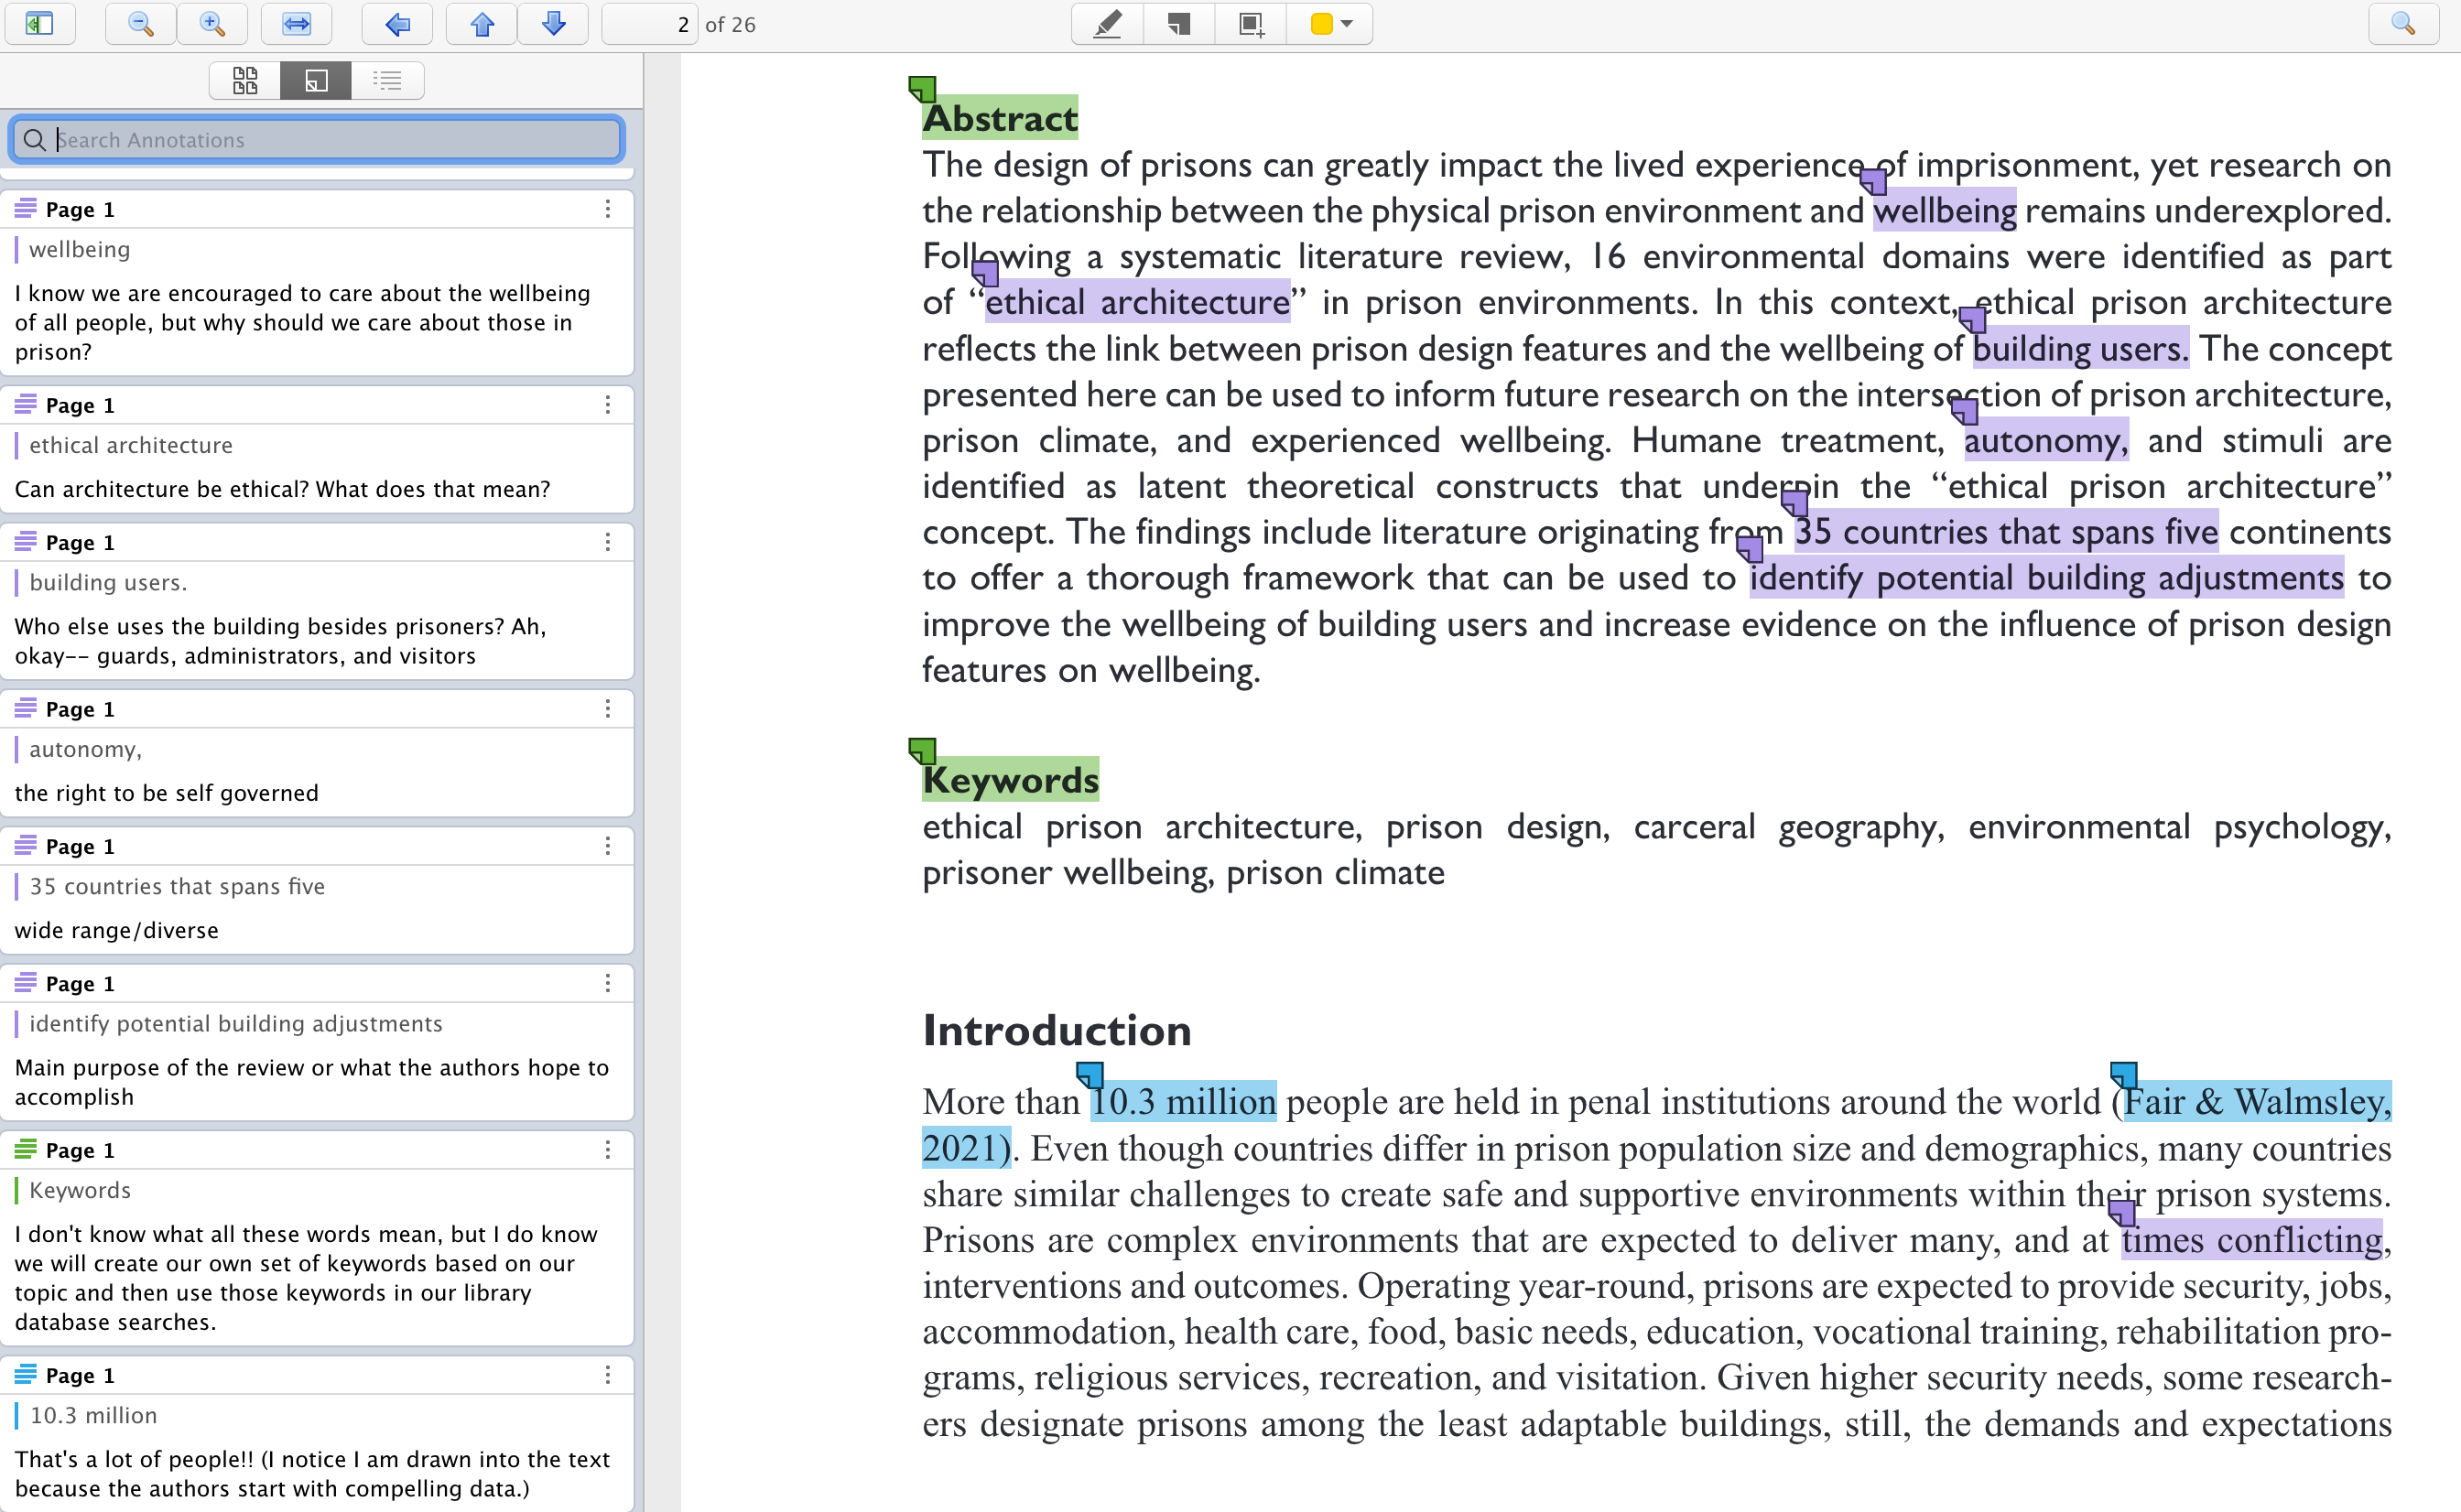Click purple note marker above times conflicting

(2122, 1213)
